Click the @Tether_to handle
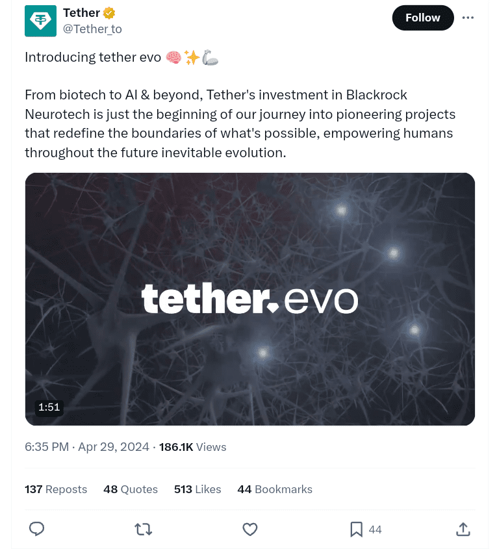The height and width of the screenshot is (549, 497). pos(92,29)
